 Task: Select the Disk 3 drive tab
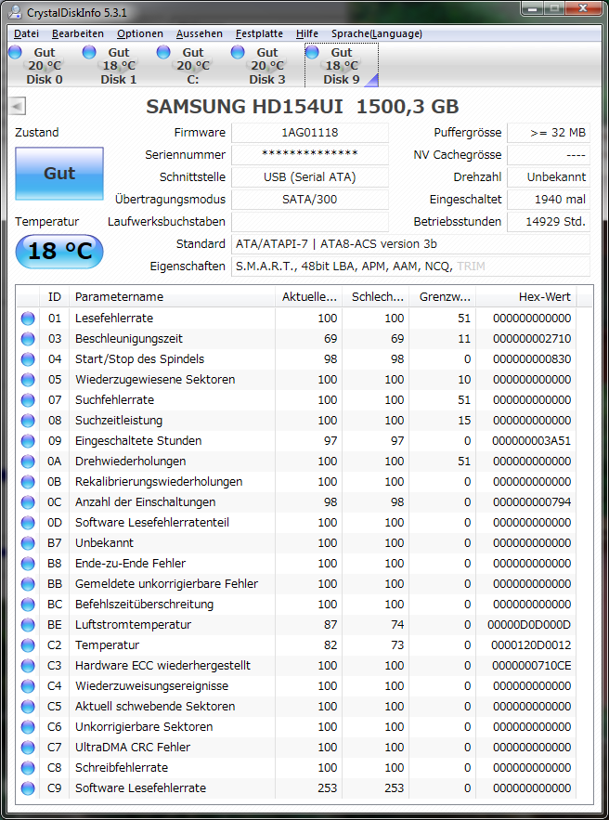[266, 66]
